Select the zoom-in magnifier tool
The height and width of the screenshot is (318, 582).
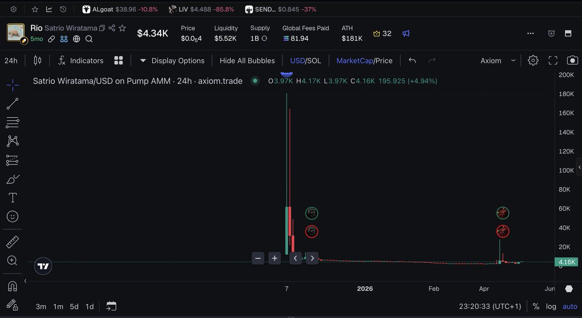[13, 260]
